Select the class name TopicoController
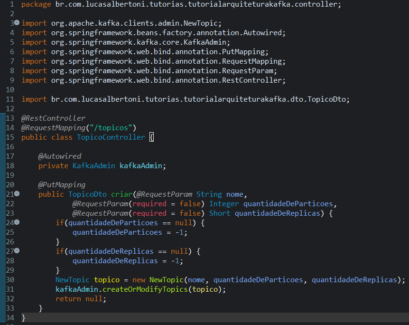 [x=111, y=137]
